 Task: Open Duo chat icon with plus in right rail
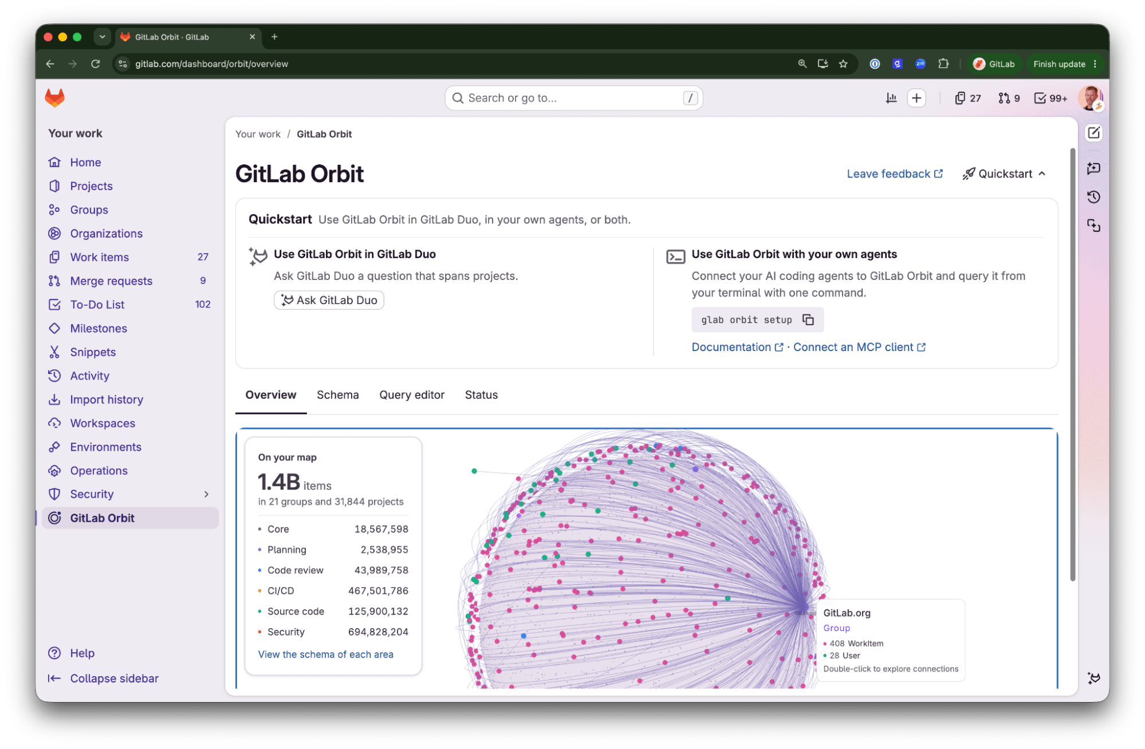(x=1093, y=168)
